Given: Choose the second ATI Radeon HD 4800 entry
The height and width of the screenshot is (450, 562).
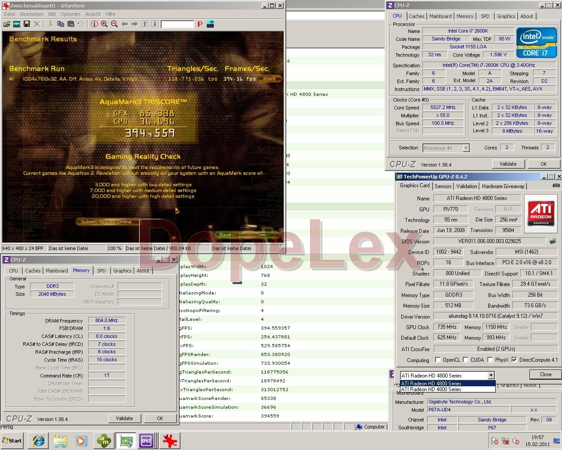Looking at the screenshot, I should (x=447, y=389).
